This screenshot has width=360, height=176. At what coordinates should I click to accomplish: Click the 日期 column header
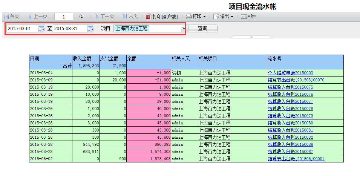coord(51,58)
